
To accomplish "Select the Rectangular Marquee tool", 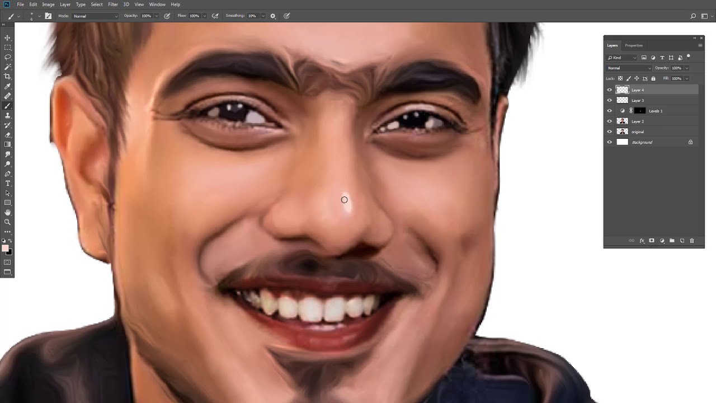I will (7, 48).
